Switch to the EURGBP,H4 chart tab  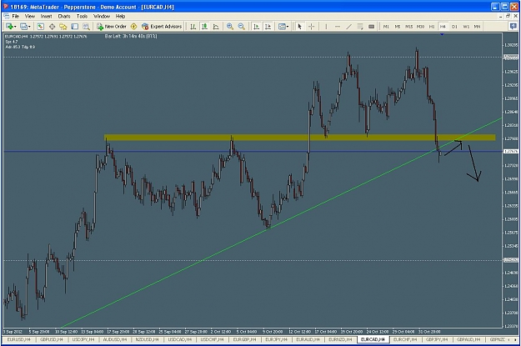click(244, 339)
